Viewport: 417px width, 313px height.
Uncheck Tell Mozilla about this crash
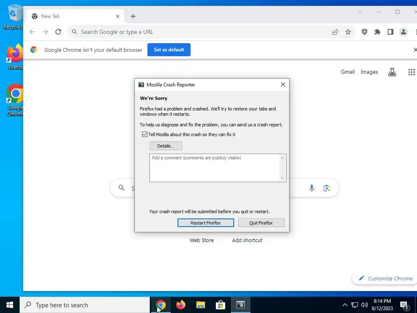pyautogui.click(x=145, y=134)
